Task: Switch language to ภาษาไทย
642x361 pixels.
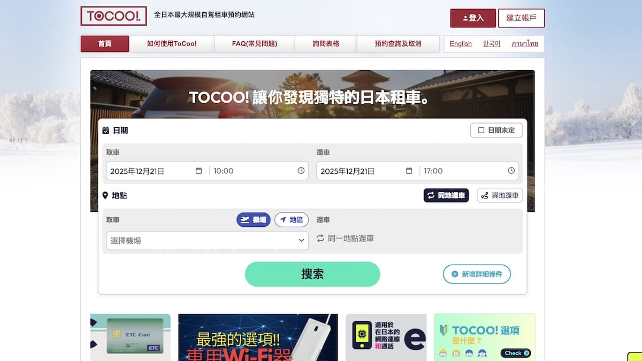Action: click(x=525, y=44)
